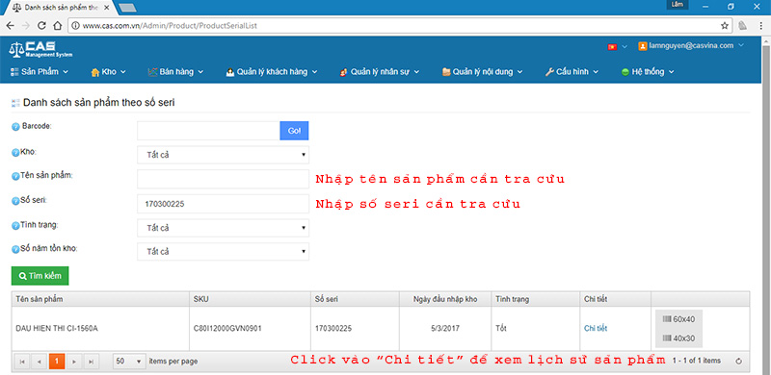771x375 pixels.
Task: Go to next page of results
Action: 74,362
